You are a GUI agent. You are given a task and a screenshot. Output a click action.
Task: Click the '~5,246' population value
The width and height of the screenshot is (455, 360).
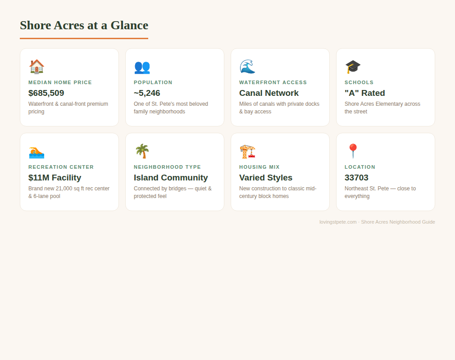(x=147, y=93)
